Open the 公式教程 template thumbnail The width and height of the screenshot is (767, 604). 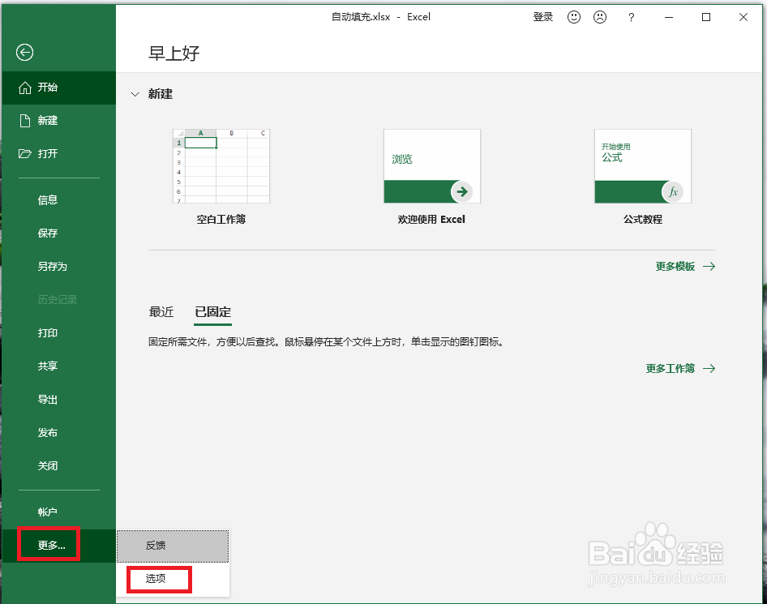click(x=643, y=166)
